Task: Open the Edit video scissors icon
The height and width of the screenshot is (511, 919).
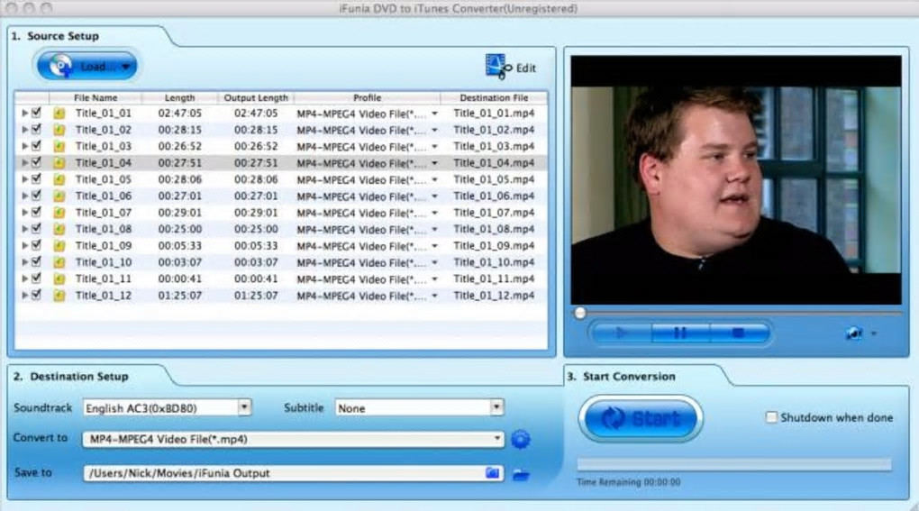Action: (x=497, y=67)
